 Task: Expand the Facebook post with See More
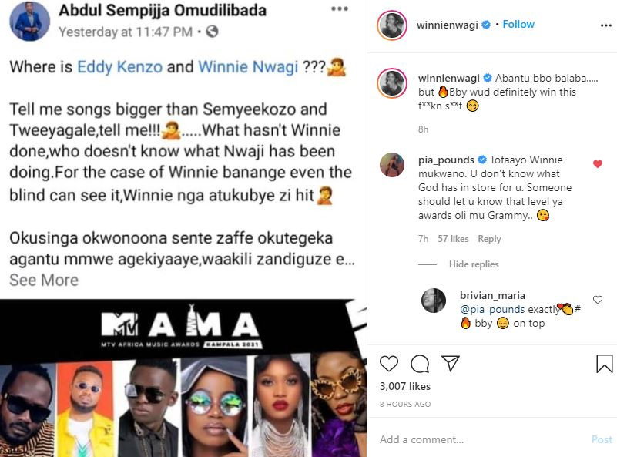pyautogui.click(x=44, y=280)
